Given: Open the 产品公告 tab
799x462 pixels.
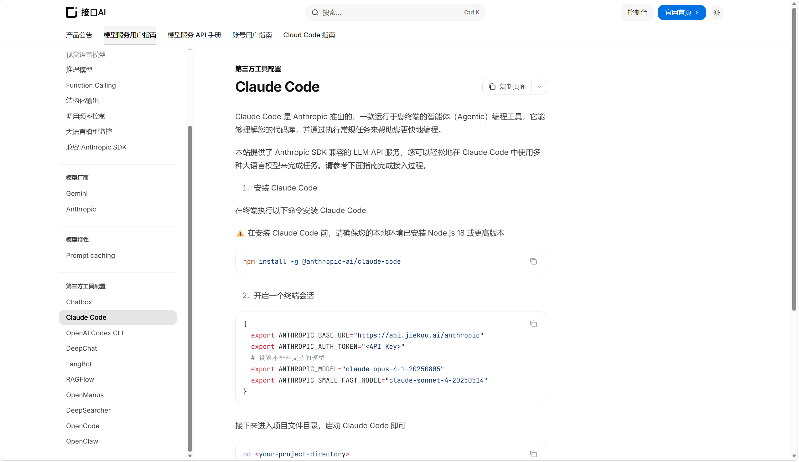Looking at the screenshot, I should (79, 35).
